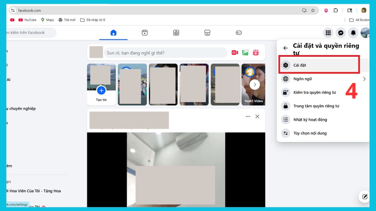
Task: Open Tùy chọn nội dung
Action: (324, 133)
